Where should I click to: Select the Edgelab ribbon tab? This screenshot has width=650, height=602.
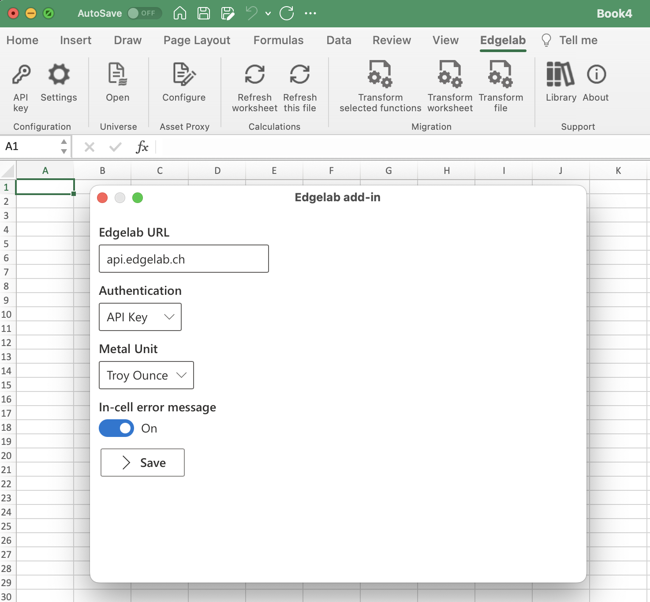pyautogui.click(x=503, y=40)
